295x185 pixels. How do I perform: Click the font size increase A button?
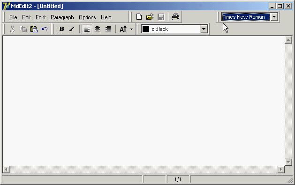[123, 29]
